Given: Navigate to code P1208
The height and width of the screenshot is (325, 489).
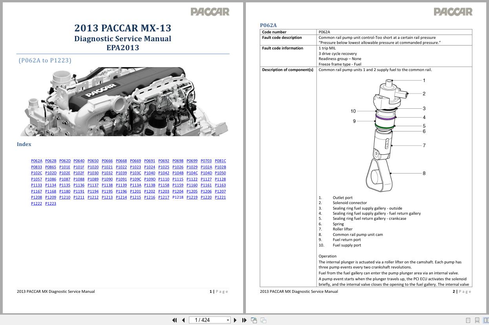Looking at the screenshot, I should (x=37, y=197).
